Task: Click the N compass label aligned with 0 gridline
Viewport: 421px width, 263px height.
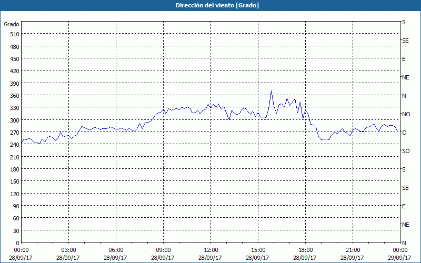Action: click(404, 243)
